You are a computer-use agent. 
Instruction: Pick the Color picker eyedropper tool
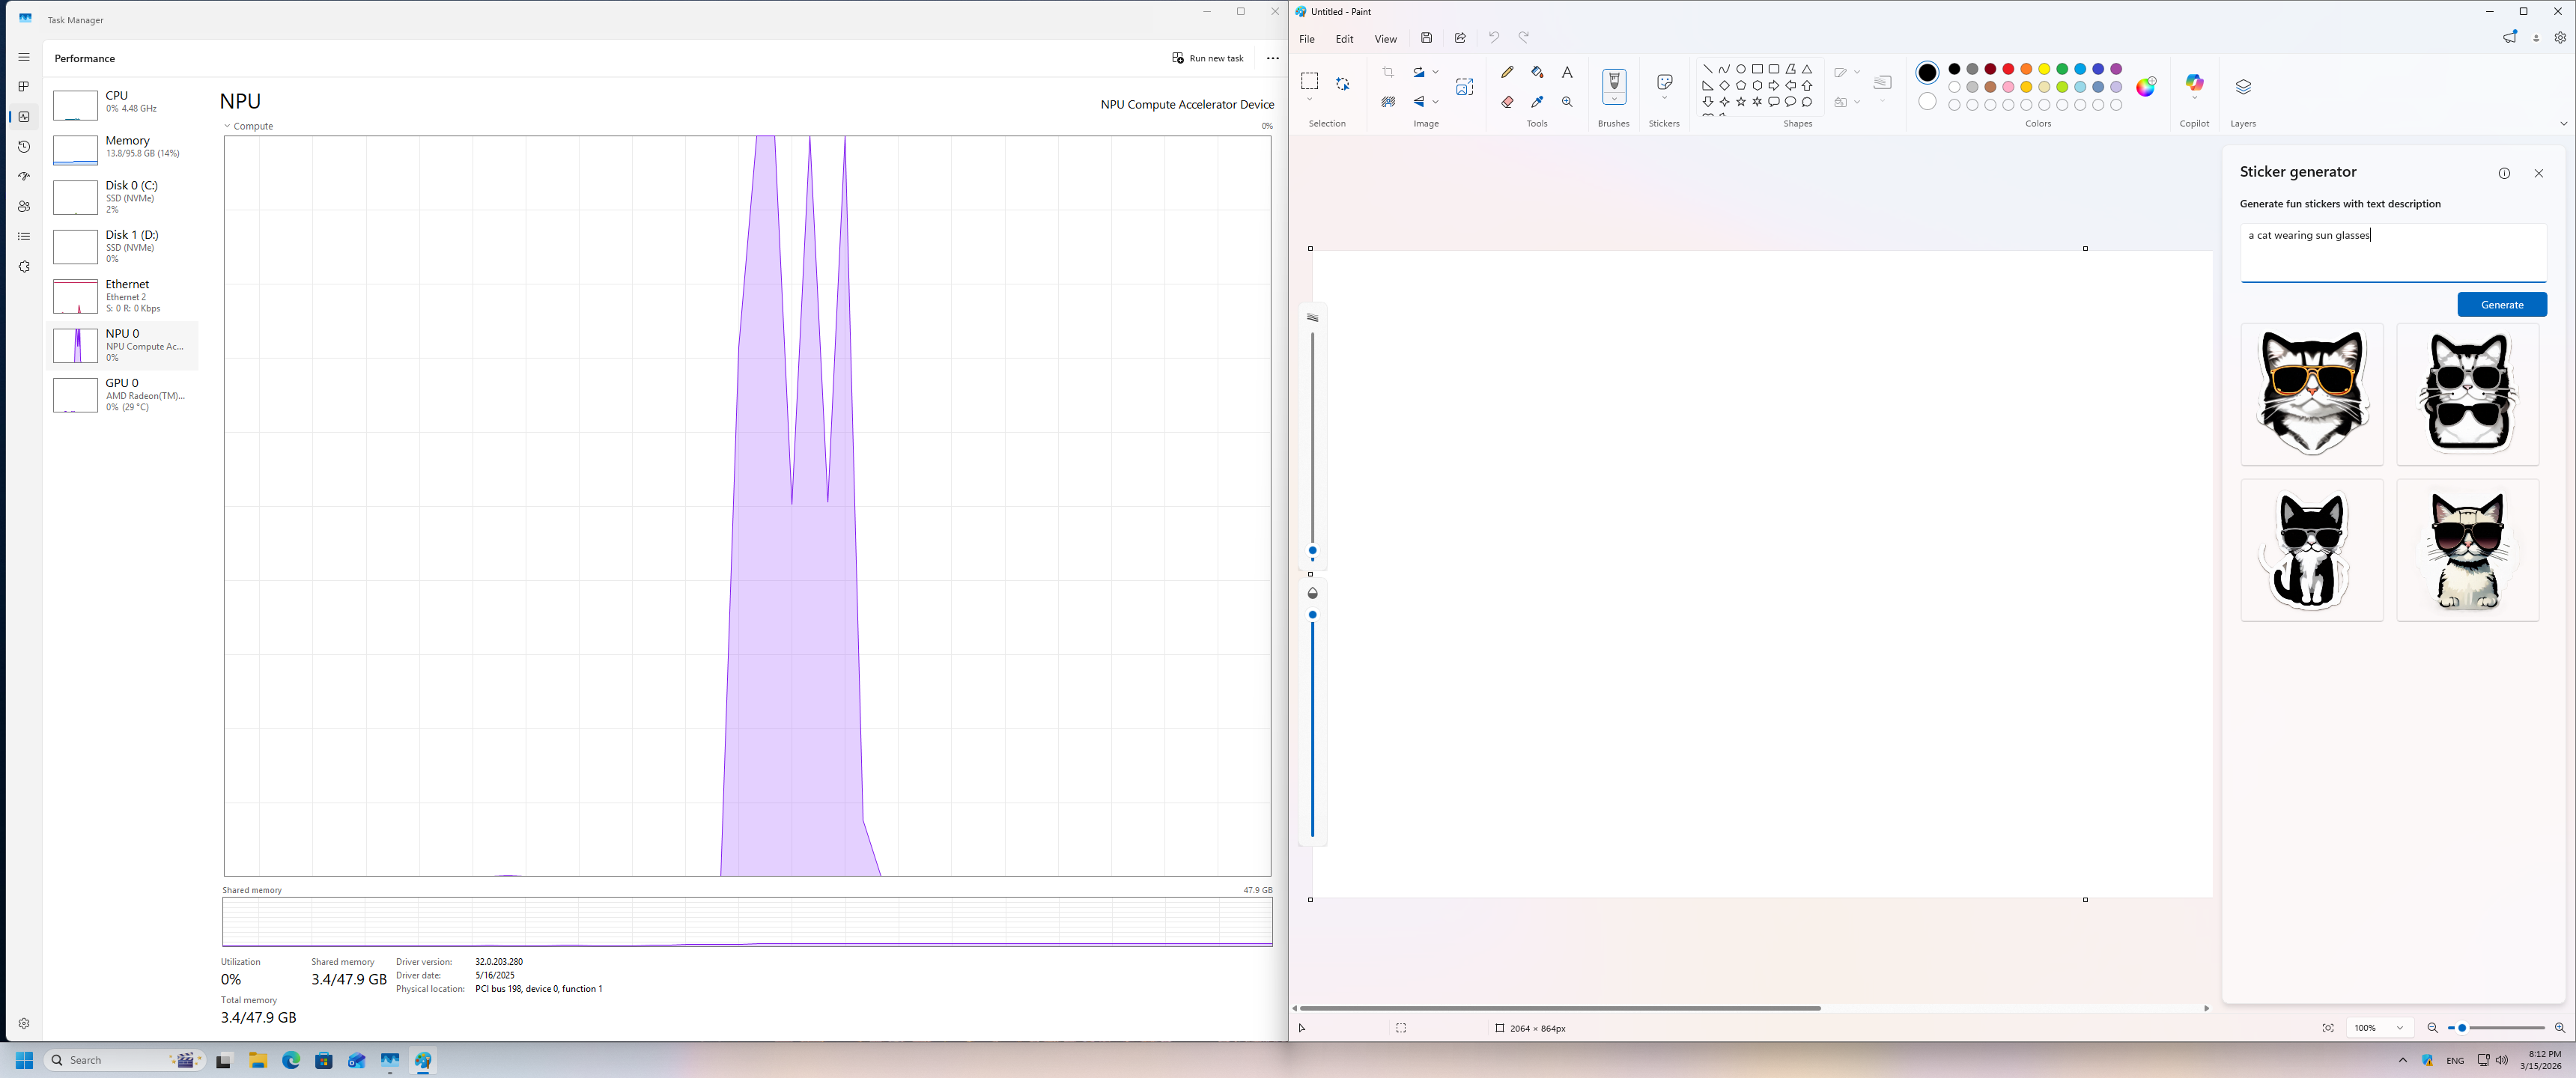pyautogui.click(x=1537, y=102)
